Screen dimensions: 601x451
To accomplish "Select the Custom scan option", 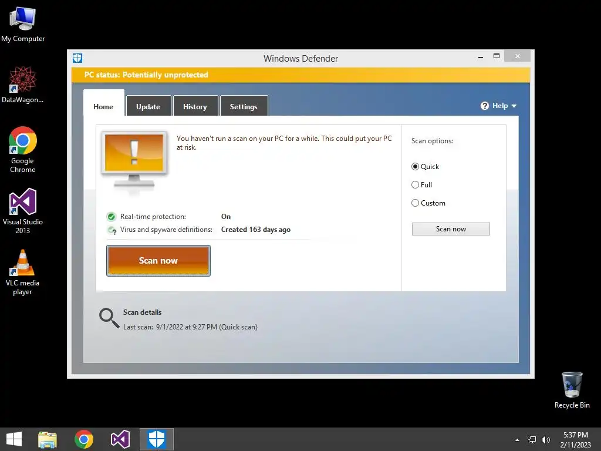I will click(x=428, y=203).
